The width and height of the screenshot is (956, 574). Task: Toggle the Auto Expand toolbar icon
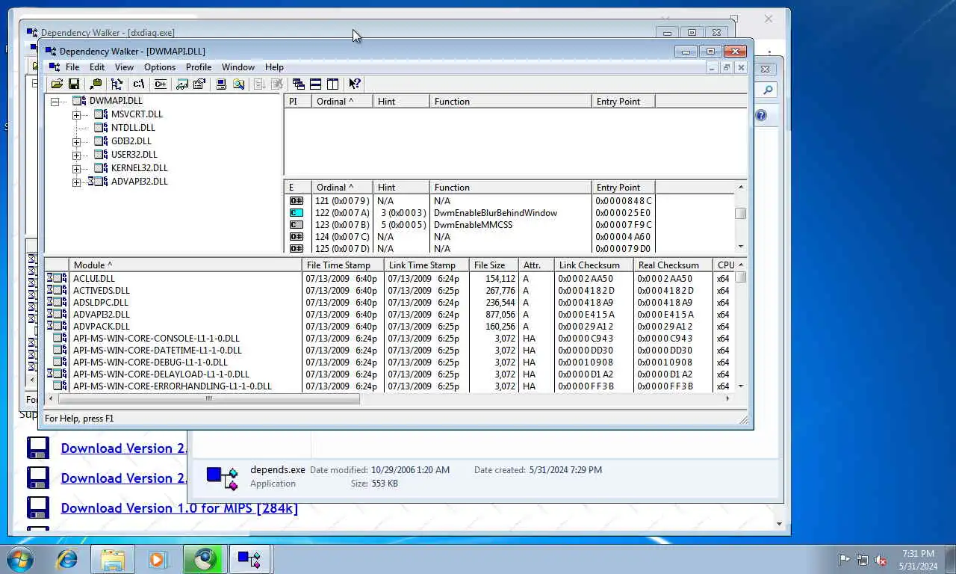pyautogui.click(x=117, y=84)
